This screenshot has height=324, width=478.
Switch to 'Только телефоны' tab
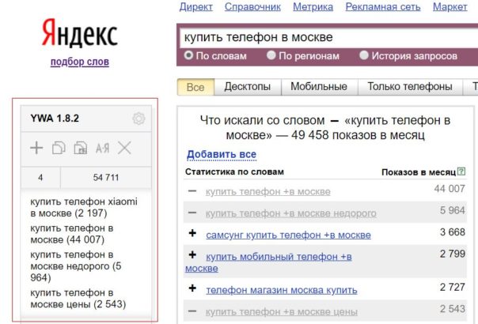pos(410,87)
